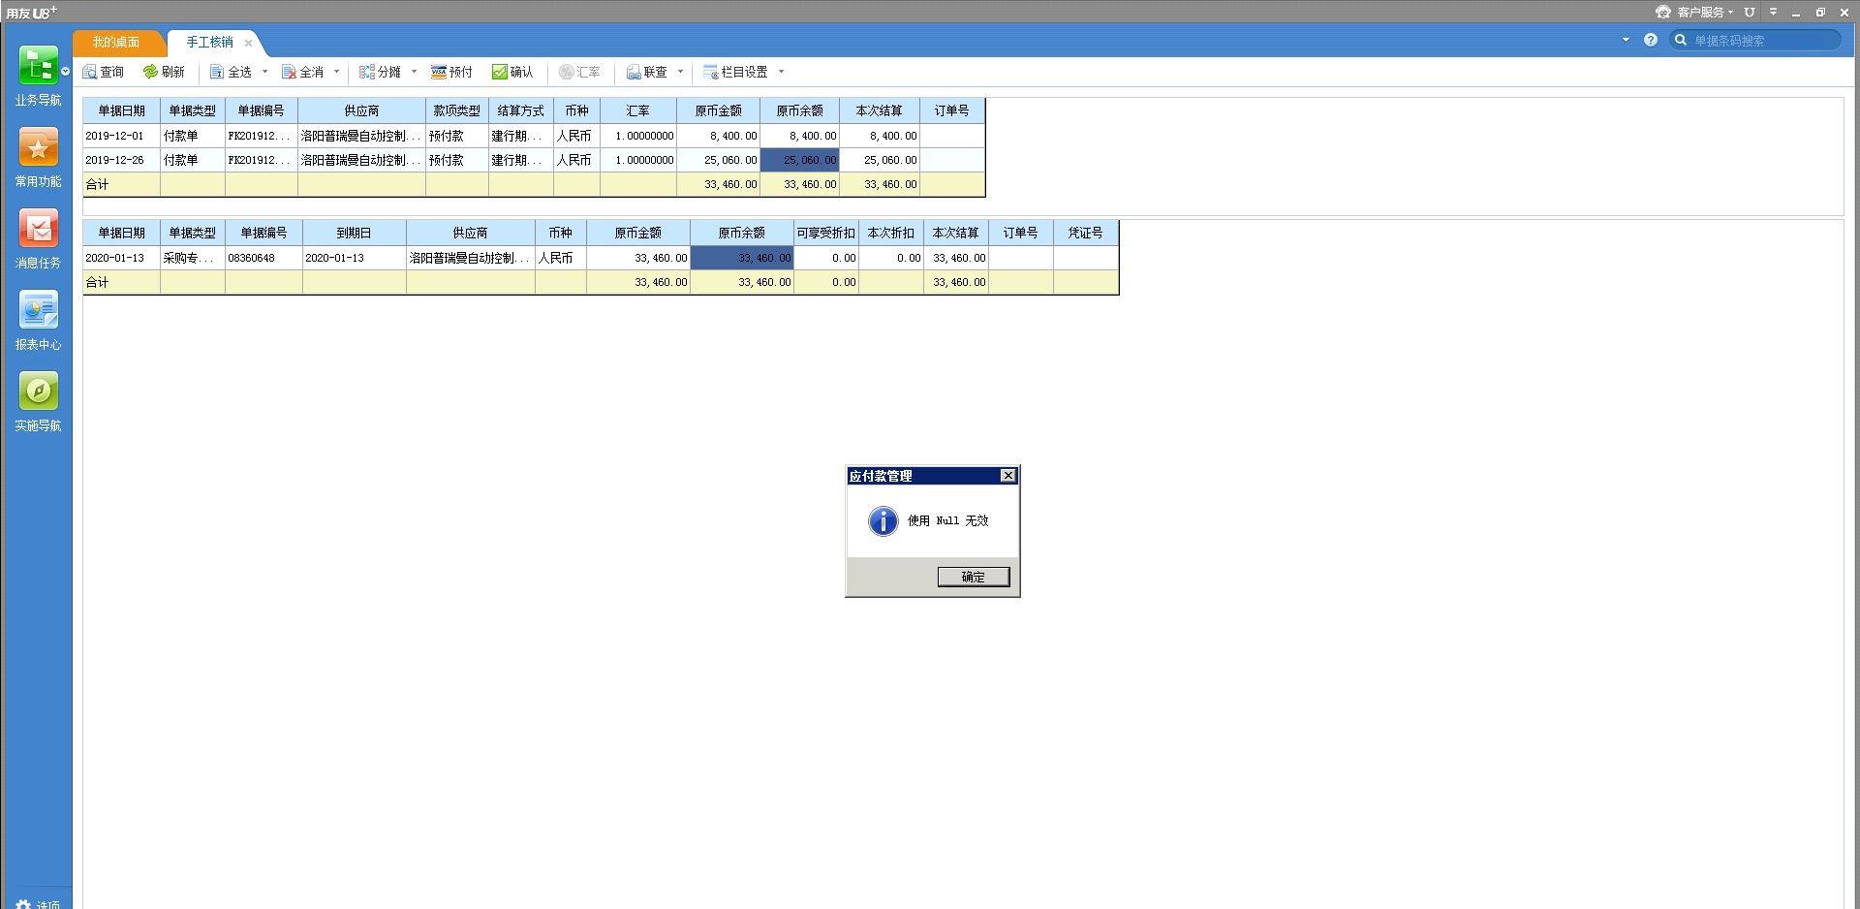This screenshot has width=1860, height=909.
Task: Click the 全选 select-all toolbar button
Action: 231,72
